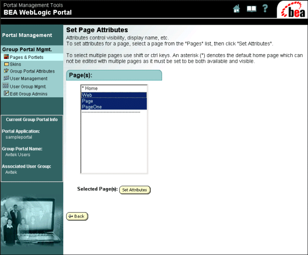Click the 'Set Page Attributes' heading
Viewport: 308px width, 255px height.
[x=97, y=30]
